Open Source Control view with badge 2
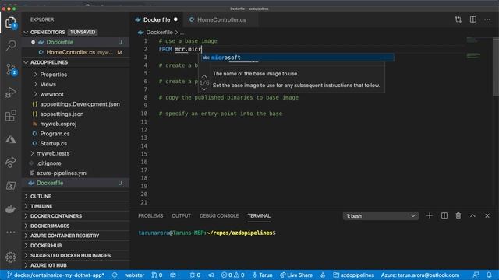Screen dimensions: 499x280 11,69
